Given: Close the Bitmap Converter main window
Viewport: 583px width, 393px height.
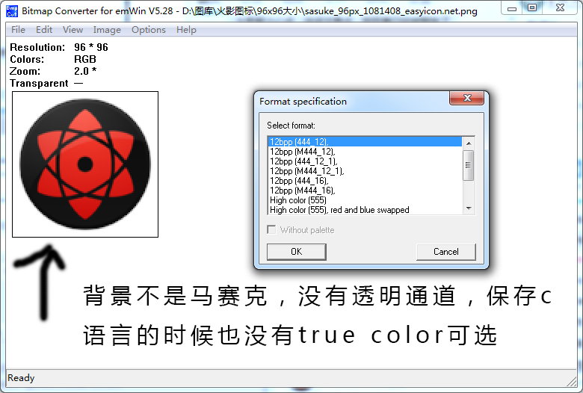Looking at the screenshot, I should click(560, 7).
